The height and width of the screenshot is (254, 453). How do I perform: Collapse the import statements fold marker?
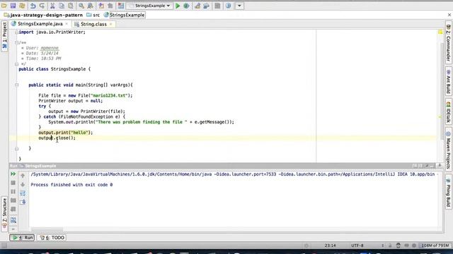point(16,32)
